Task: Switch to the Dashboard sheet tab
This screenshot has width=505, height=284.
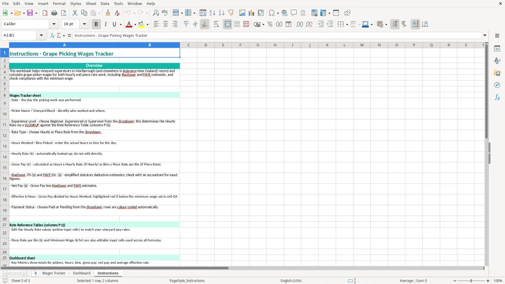Action: click(x=82, y=273)
